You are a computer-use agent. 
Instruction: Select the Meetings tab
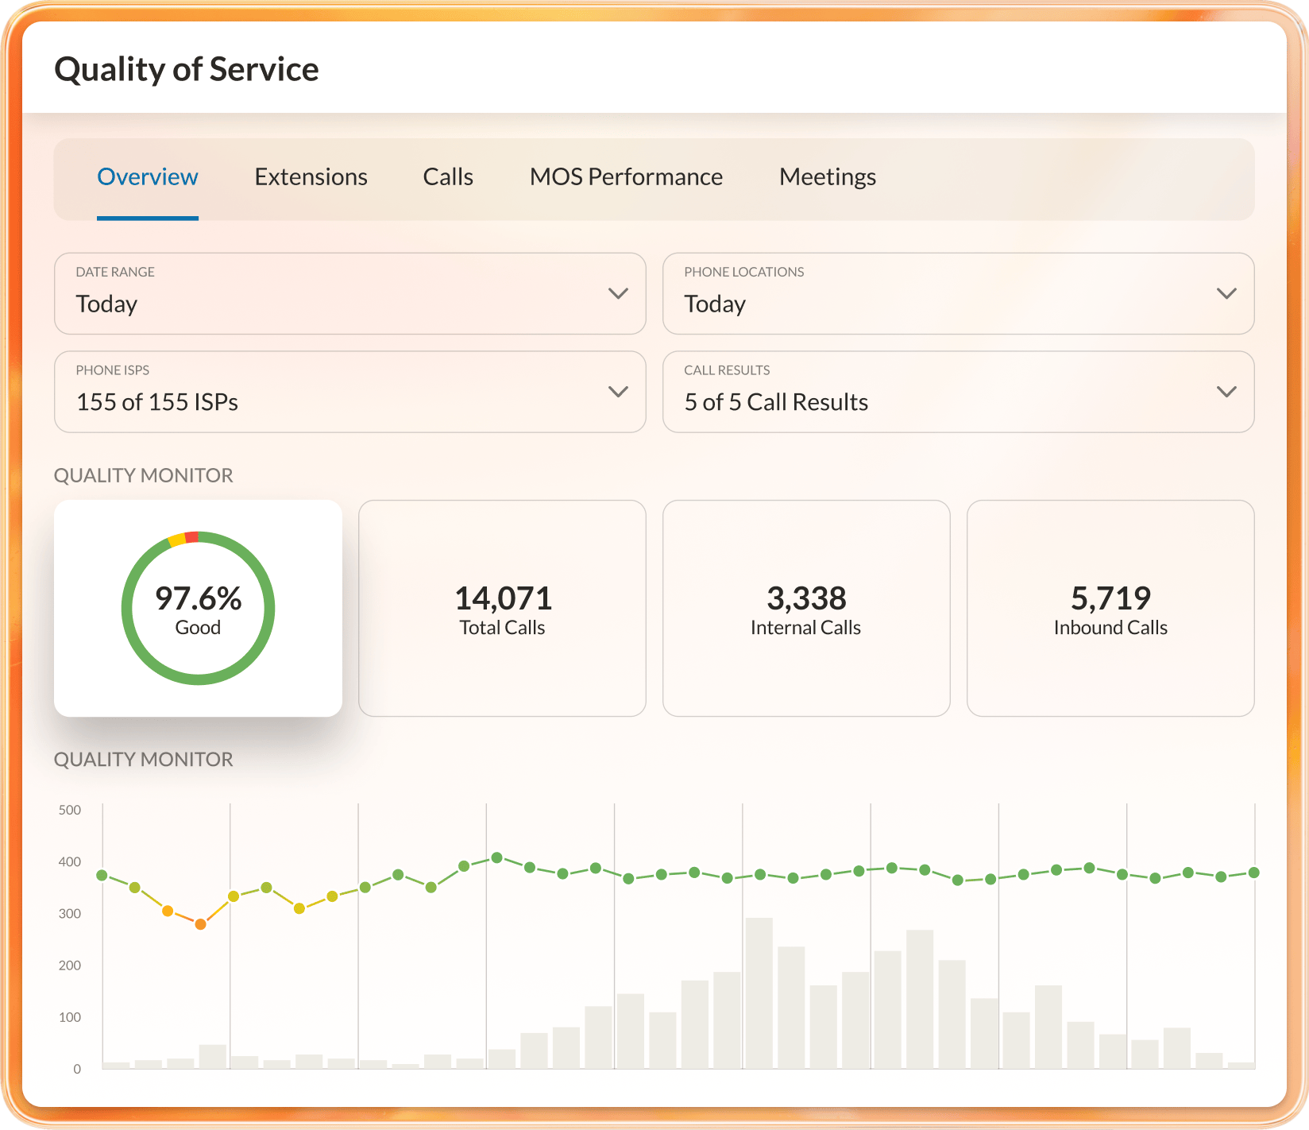[827, 176]
